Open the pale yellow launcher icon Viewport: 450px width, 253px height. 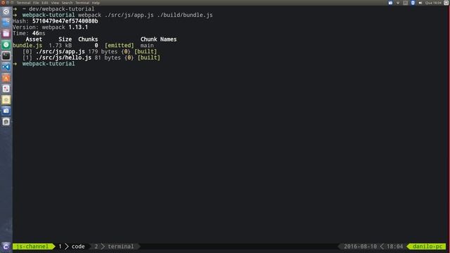click(x=6, y=100)
